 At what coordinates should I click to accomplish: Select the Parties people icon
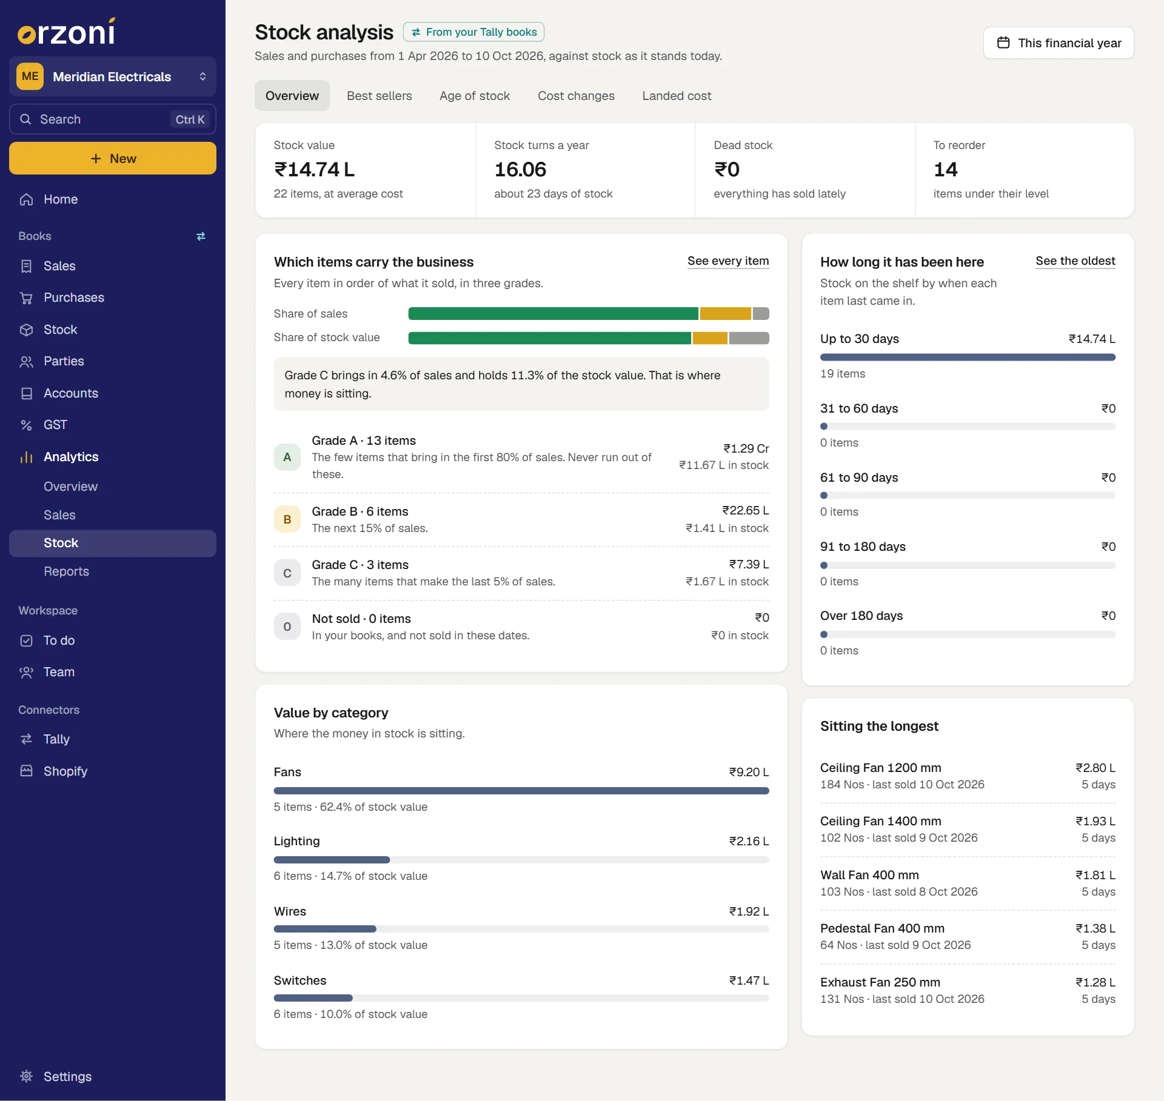26,361
